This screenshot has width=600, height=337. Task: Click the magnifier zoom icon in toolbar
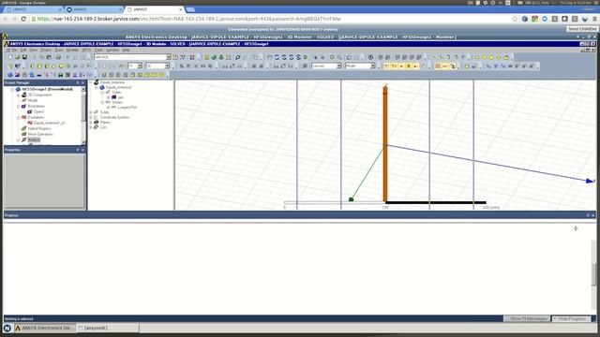pos(237,57)
